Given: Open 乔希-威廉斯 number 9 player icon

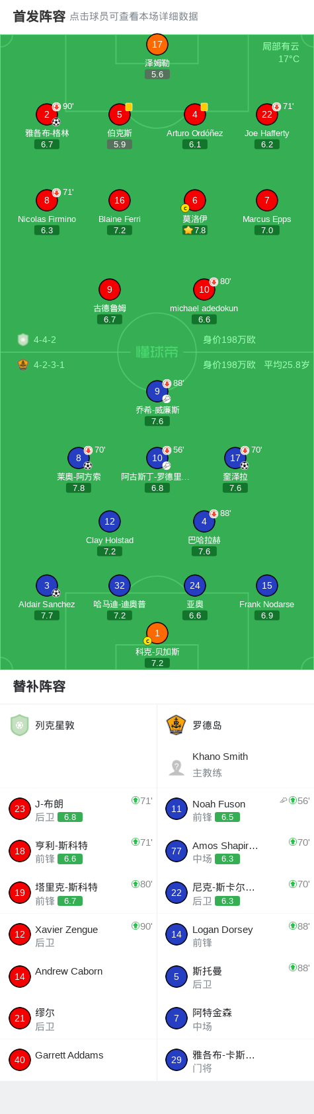Looking at the screenshot, I should click(x=157, y=391).
